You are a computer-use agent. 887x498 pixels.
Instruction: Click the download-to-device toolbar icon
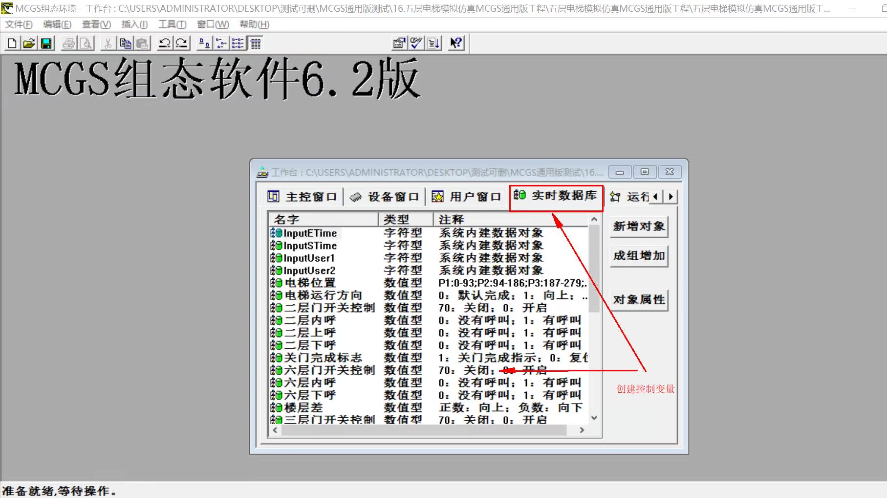[x=432, y=43]
